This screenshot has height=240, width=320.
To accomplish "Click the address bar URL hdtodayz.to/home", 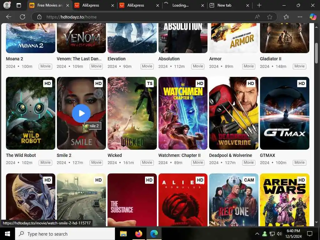I will click(x=72, y=17).
